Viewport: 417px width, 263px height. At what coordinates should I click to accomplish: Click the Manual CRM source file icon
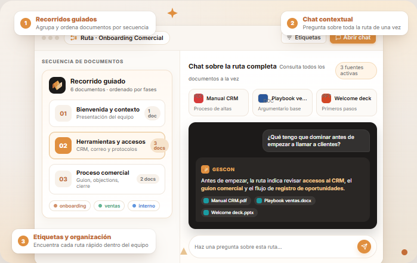coord(199,98)
